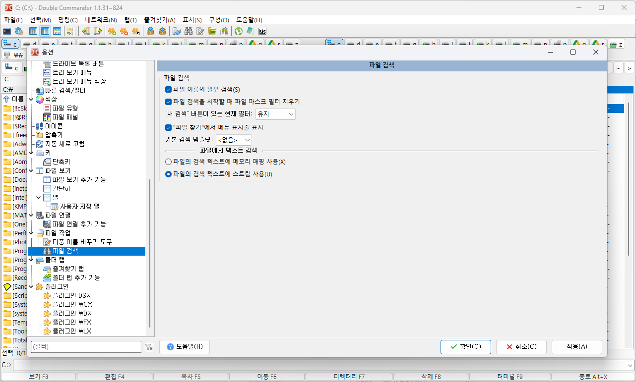This screenshot has height=382, width=636.
Task: Switch to brief view toolbar icon
Action: pyautogui.click(x=33, y=31)
